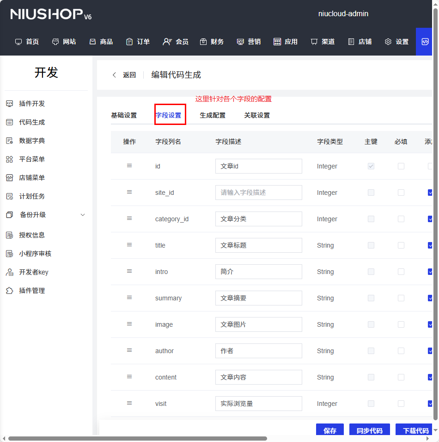Expand the 备份升级 sidebar submenu
The width and height of the screenshot is (439, 442).
tap(83, 215)
